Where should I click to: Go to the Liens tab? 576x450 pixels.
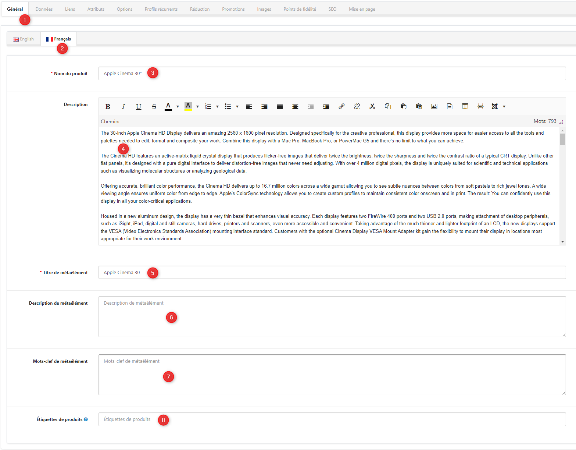[x=70, y=9]
